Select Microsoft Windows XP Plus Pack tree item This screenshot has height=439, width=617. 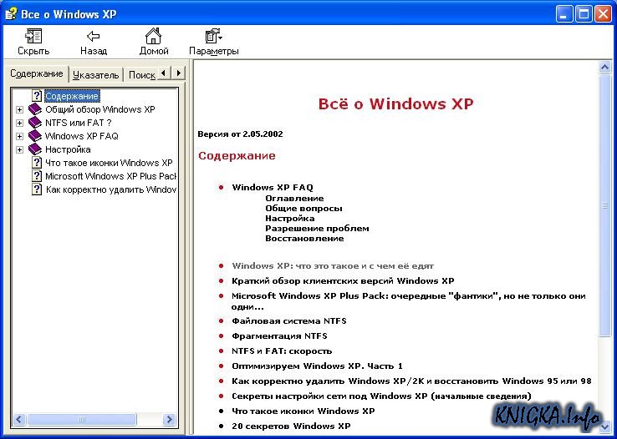(110, 176)
